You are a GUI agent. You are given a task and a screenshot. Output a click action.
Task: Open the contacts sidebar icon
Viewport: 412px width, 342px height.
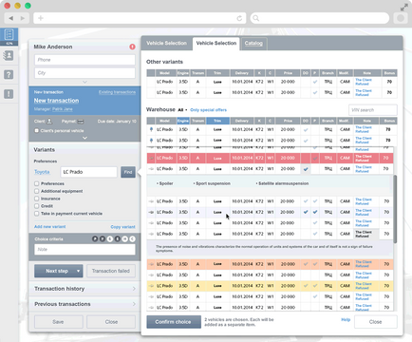(x=9, y=56)
